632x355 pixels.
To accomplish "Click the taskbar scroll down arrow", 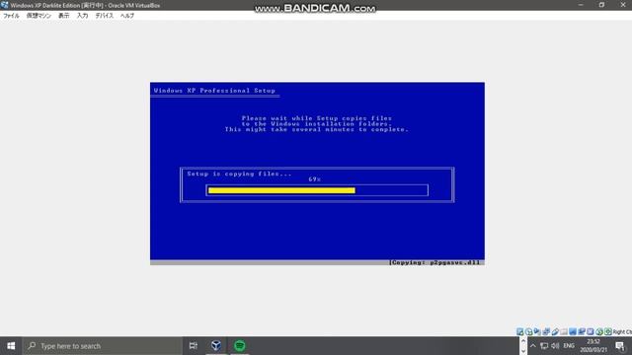I will (x=523, y=351).
